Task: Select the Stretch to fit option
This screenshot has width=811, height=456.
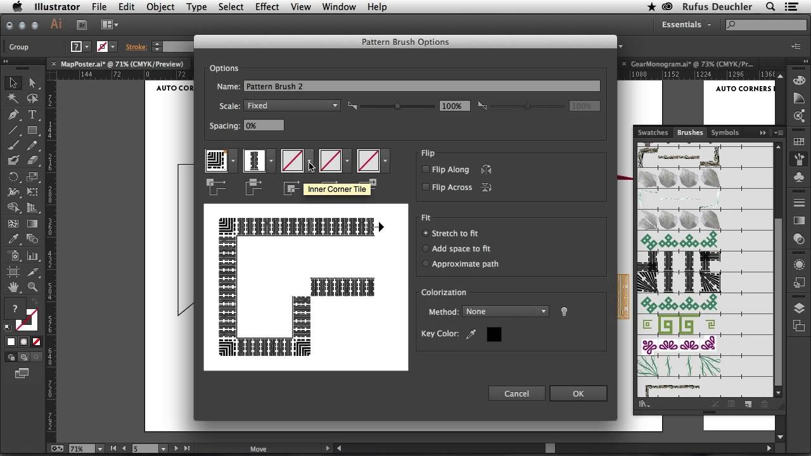Action: 426,233
